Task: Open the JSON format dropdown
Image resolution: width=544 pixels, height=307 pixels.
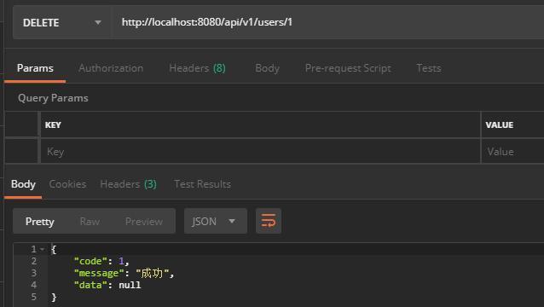Action: 216,221
